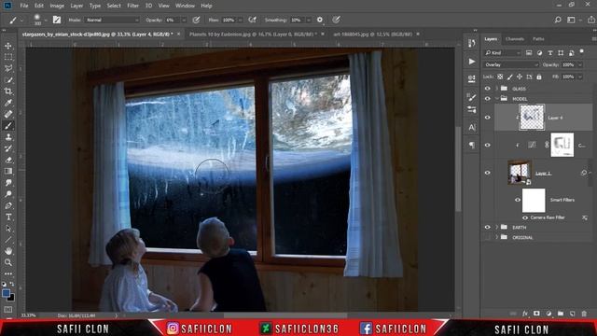This screenshot has width=597, height=336.
Task: Toggle Camera Raw Filter visibility
Action: tap(525, 217)
